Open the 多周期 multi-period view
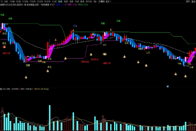Screen dimensions: 196x131 [101, 1]
